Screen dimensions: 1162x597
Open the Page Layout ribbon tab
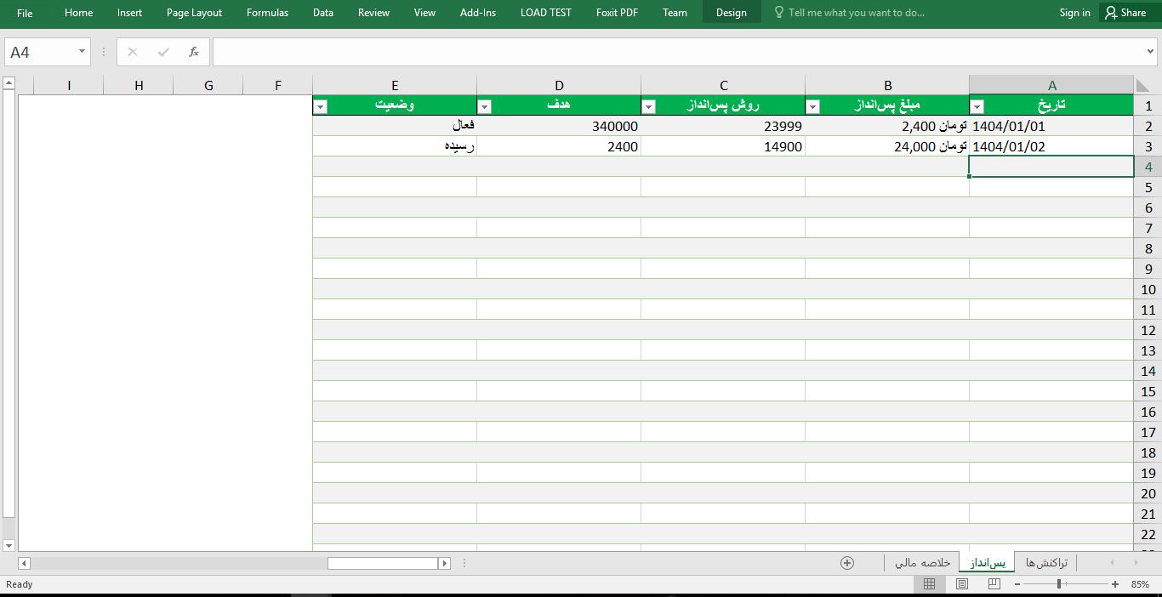194,13
